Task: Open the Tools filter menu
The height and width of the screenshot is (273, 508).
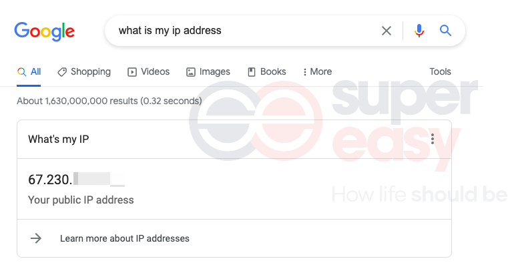Action: tap(440, 71)
